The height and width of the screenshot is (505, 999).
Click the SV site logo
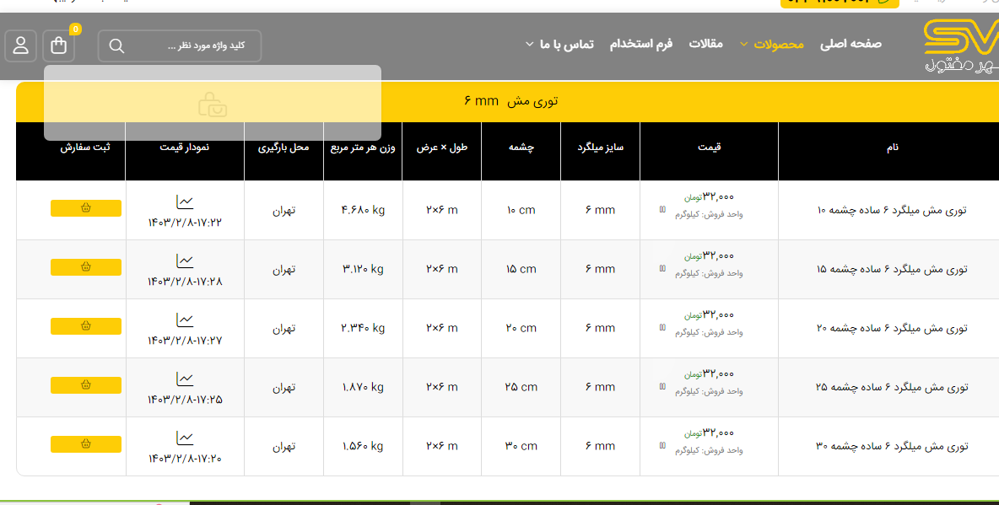coord(961,46)
